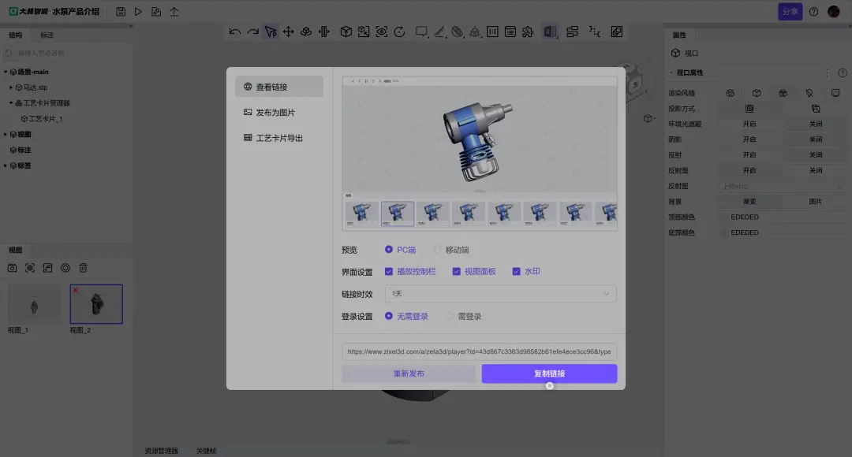The height and width of the screenshot is (457, 852).
Task: Select the 视图_2 view thumbnail
Action: pos(95,303)
